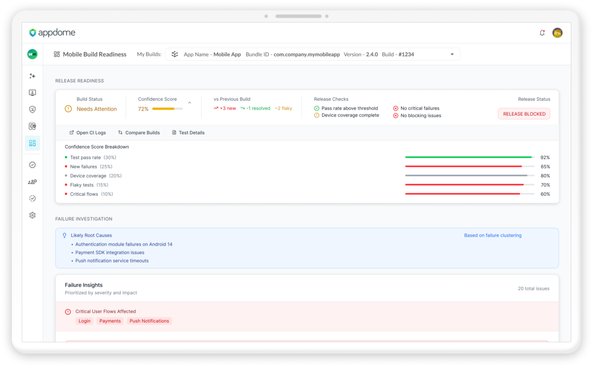
Task: Collapse the Confidence Score breakdown chevron
Action: (x=189, y=103)
